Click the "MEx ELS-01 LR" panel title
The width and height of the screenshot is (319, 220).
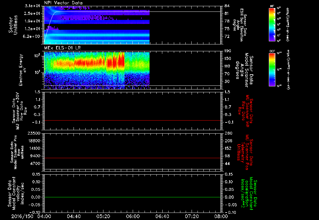(62, 48)
